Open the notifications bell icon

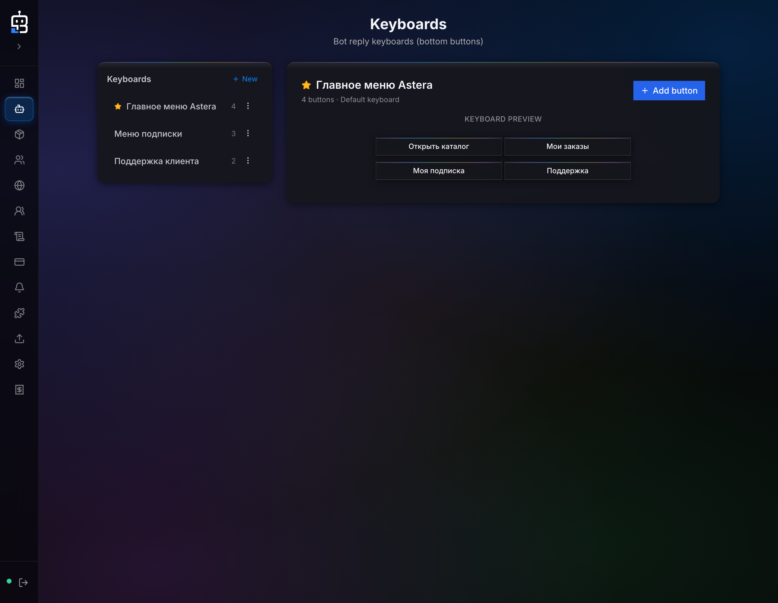(19, 288)
